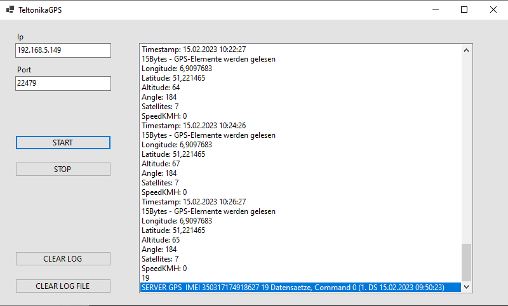The width and height of the screenshot is (508, 306).
Task: Select the Timestamp 10:26:27 log entry
Action: [x=300, y=202]
